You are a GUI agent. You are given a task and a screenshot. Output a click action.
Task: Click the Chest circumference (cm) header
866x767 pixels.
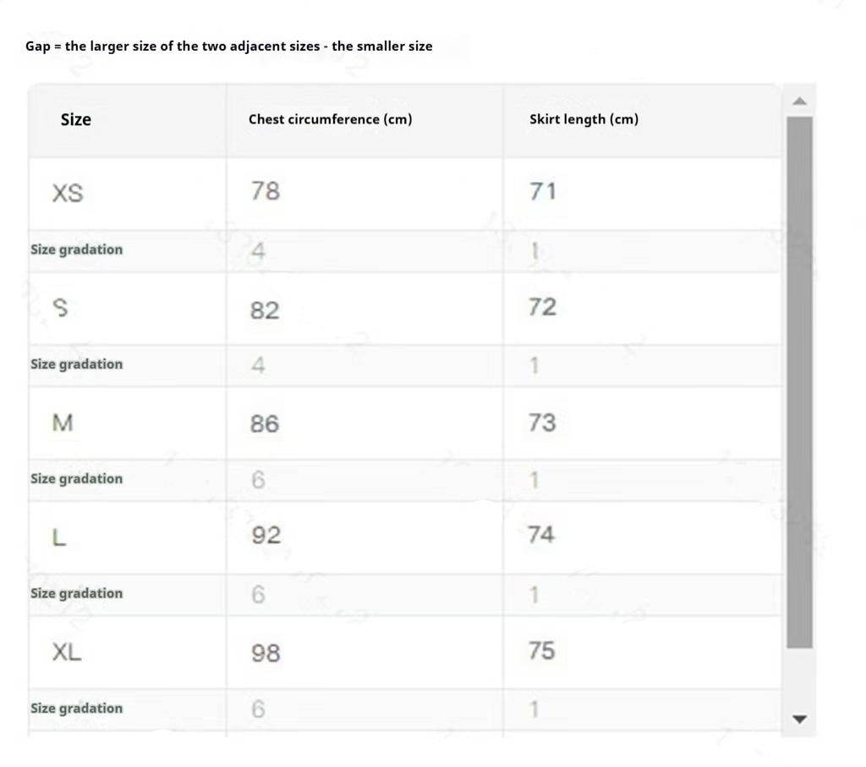(x=331, y=119)
